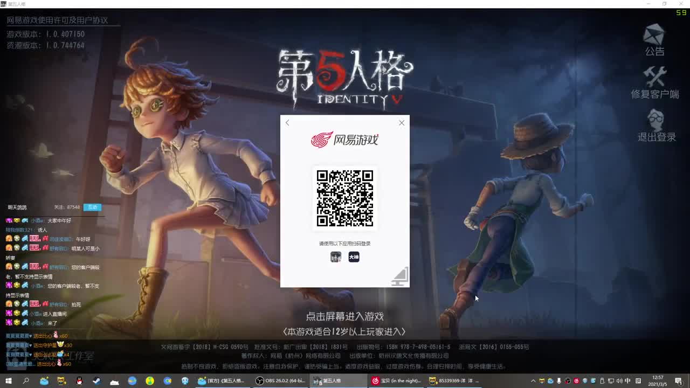Switch to OBS 26.0.2 taskbar window
The image size is (690, 388).
[280, 380]
